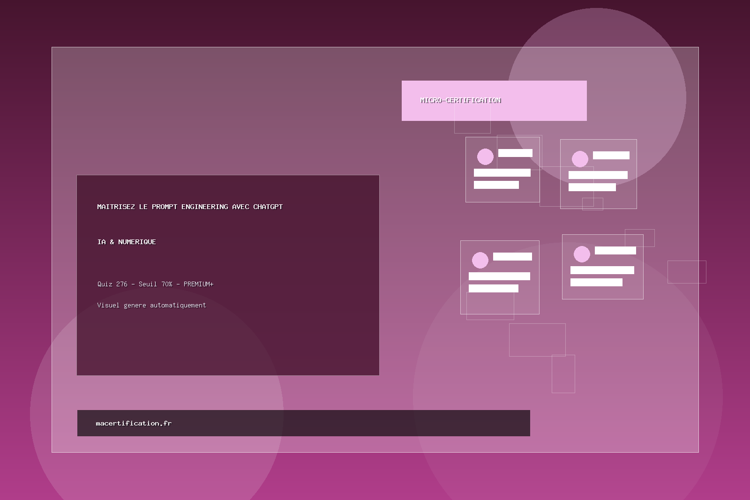Select the MICRO-CERTIFICATION badge label

[x=460, y=100]
